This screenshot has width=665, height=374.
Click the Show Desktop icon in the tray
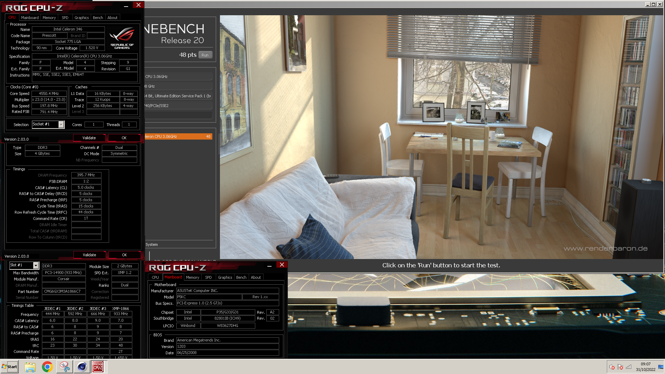click(x=661, y=367)
